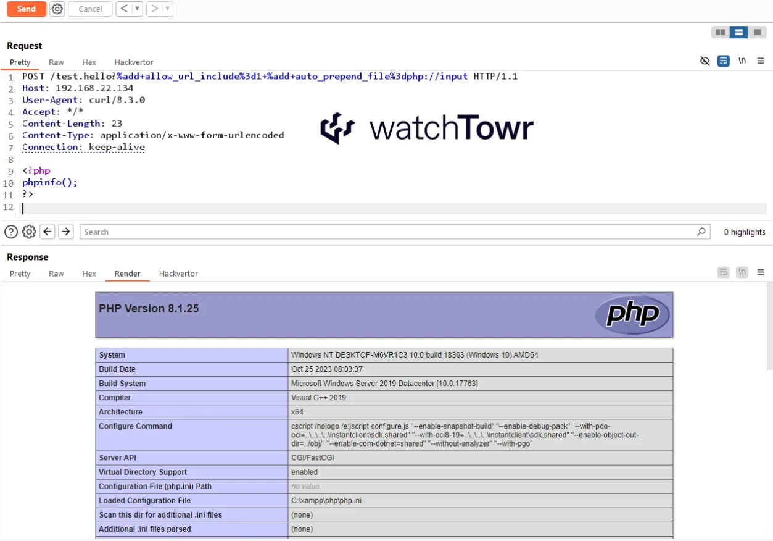Go to next request with forward arrow

[x=154, y=9]
